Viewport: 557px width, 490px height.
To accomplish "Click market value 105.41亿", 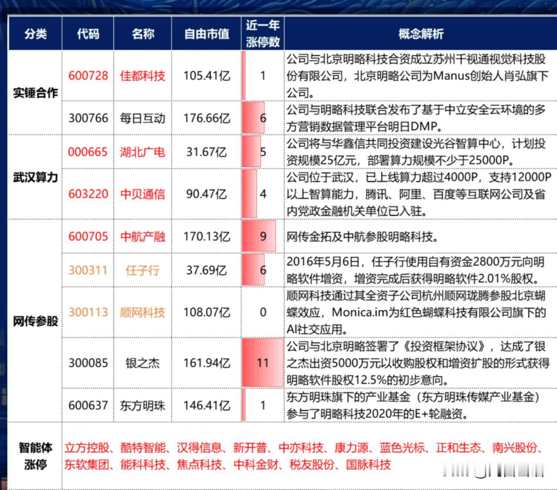I will pyautogui.click(x=207, y=76).
